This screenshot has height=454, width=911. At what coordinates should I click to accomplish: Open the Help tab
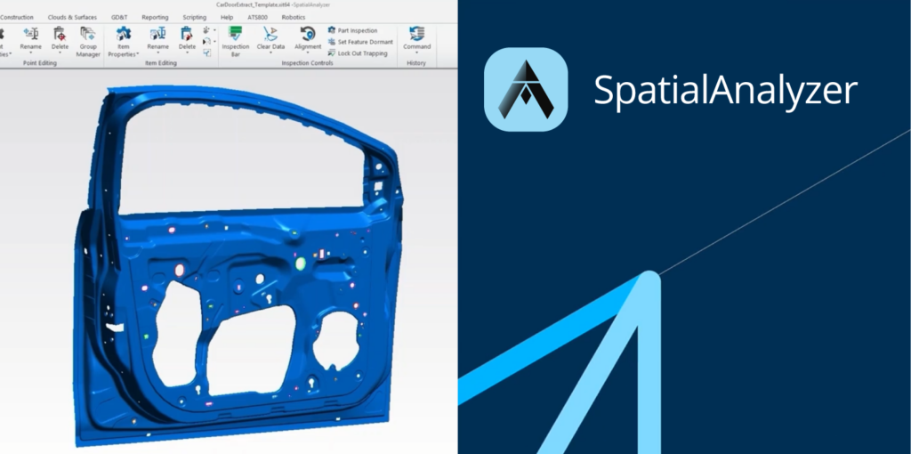(x=227, y=18)
